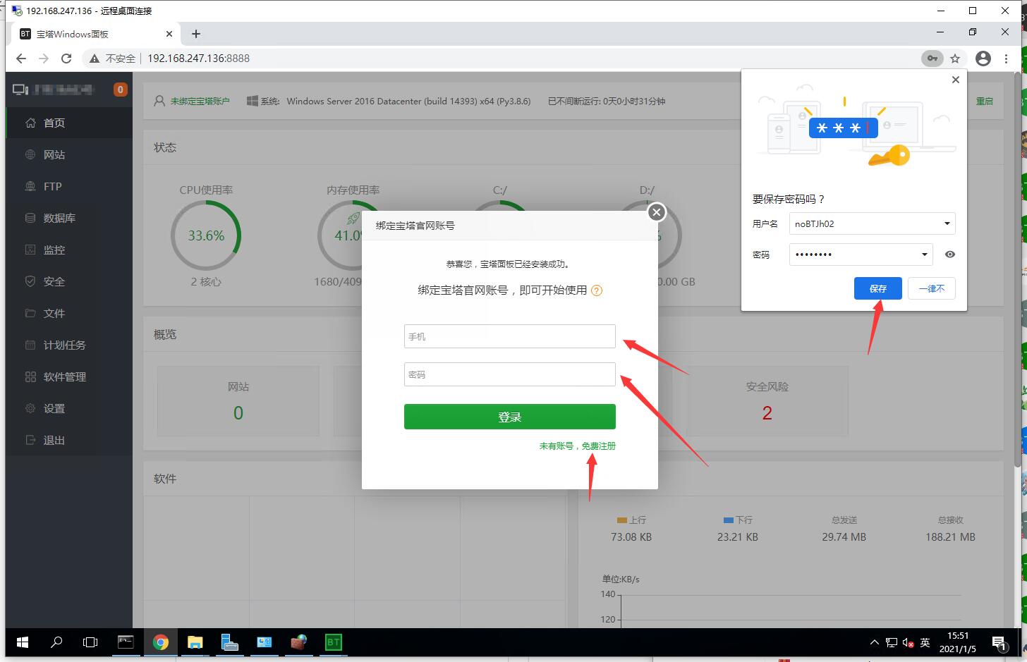Select the 宝塔Windows面板 browser tab
Viewport: 1027px width, 662px height.
pos(97,34)
